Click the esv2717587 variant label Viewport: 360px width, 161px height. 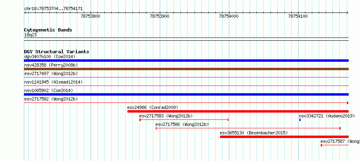(340, 141)
